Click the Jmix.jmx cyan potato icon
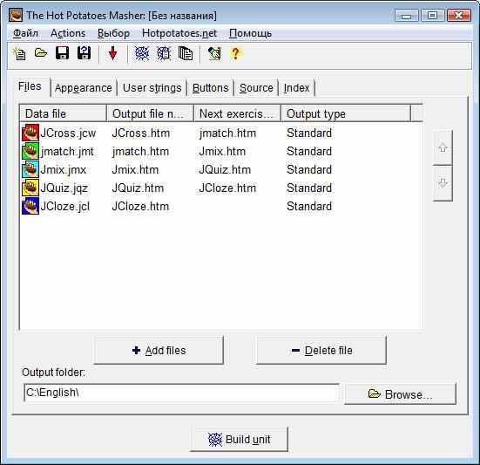This screenshot has height=465, width=480. pyautogui.click(x=30, y=169)
